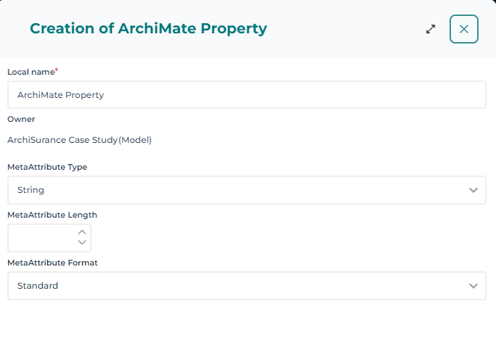Close the ArchiMate Property creation dialog
The image size is (496, 354).
463,29
